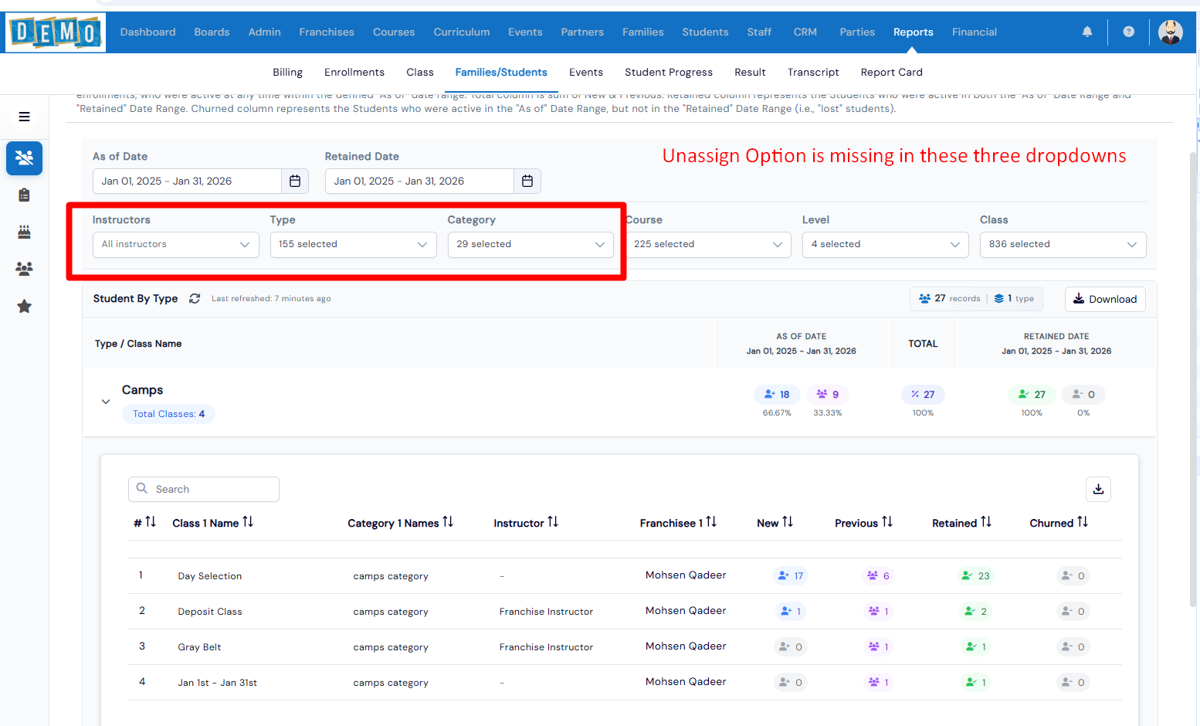
Task: Sort table by Instructor column
Action: coord(553,523)
